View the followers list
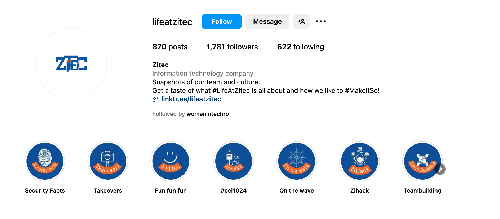 pyautogui.click(x=232, y=47)
